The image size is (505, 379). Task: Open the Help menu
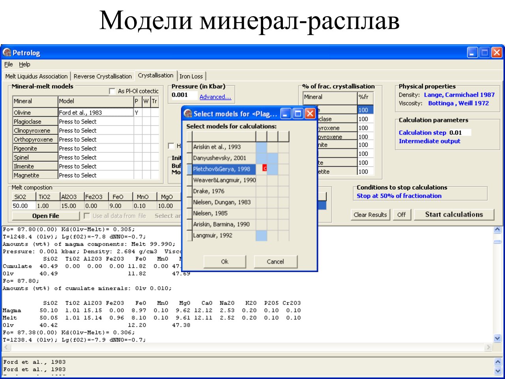coord(24,64)
